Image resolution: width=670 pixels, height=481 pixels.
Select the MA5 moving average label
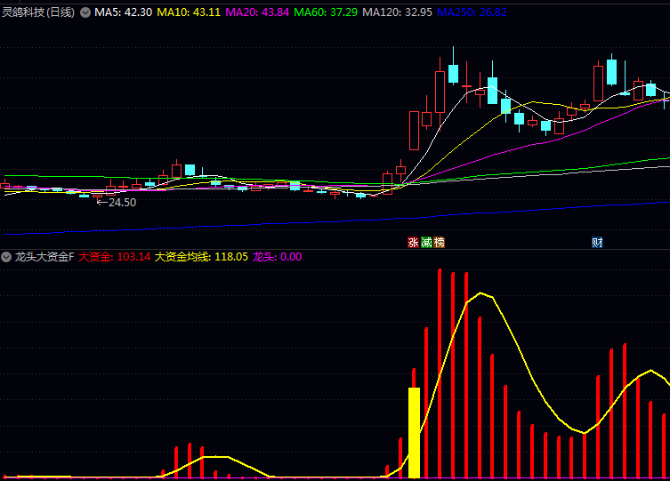pos(123,12)
